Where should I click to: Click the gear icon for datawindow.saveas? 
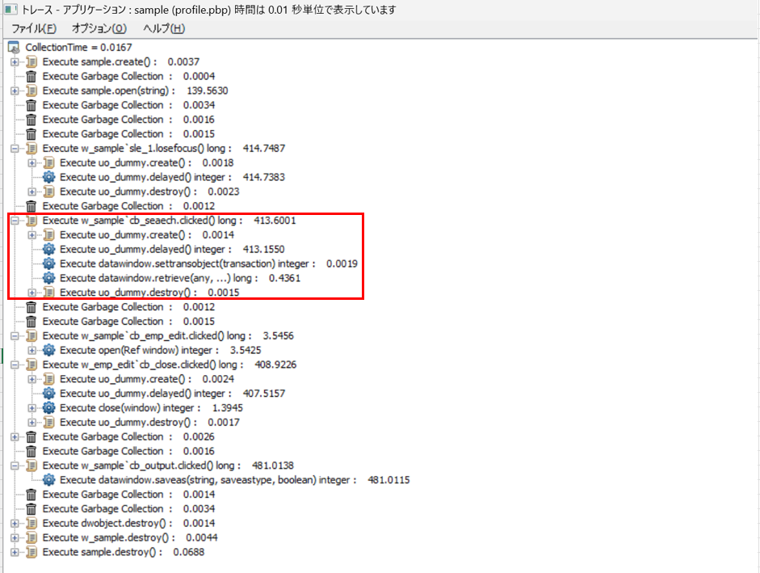pos(49,480)
